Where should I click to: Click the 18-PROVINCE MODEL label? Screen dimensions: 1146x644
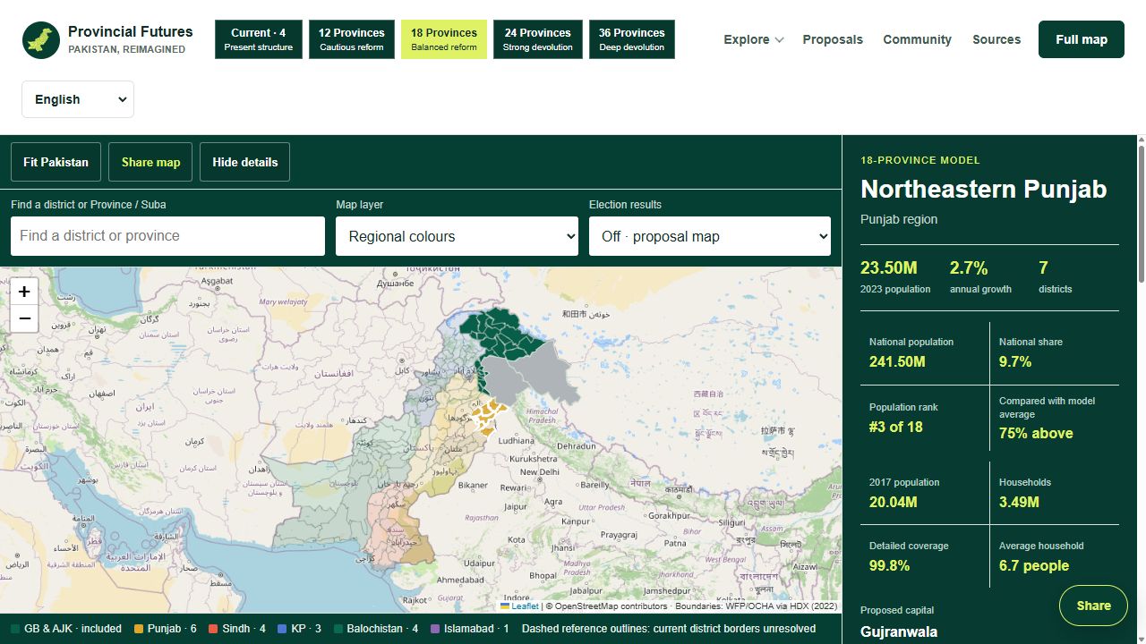click(x=920, y=160)
